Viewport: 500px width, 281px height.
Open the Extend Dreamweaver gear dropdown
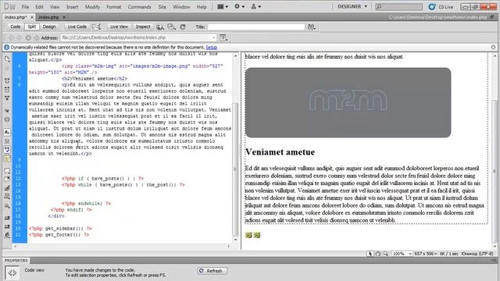240,6
